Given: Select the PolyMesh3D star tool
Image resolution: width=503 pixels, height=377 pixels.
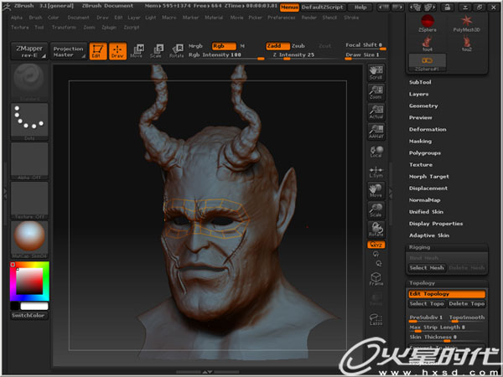Looking at the screenshot, I should 466,23.
